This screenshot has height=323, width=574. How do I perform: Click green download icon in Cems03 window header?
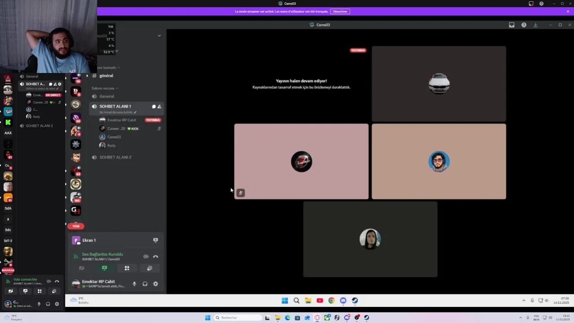point(535,25)
